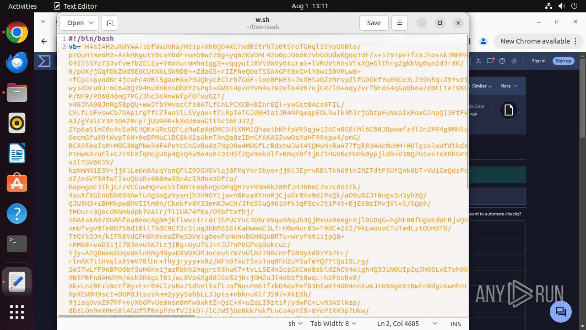Open Rhythmbox music player from the dock

click(17, 123)
